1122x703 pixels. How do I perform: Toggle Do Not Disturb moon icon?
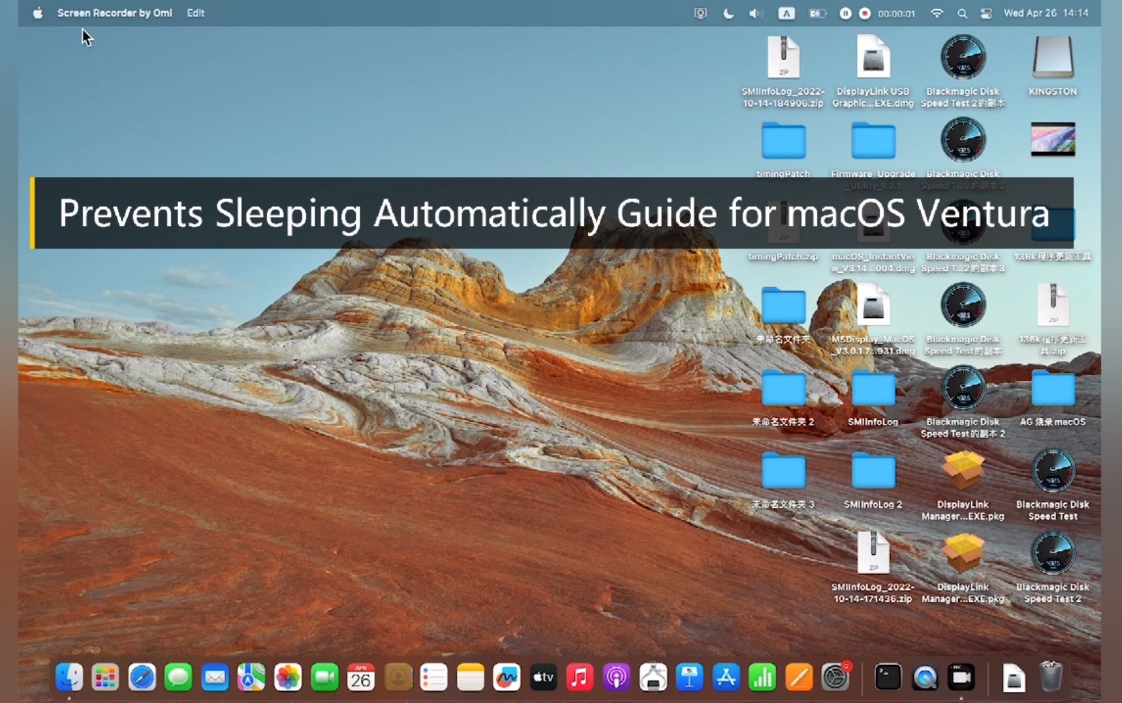(x=728, y=13)
